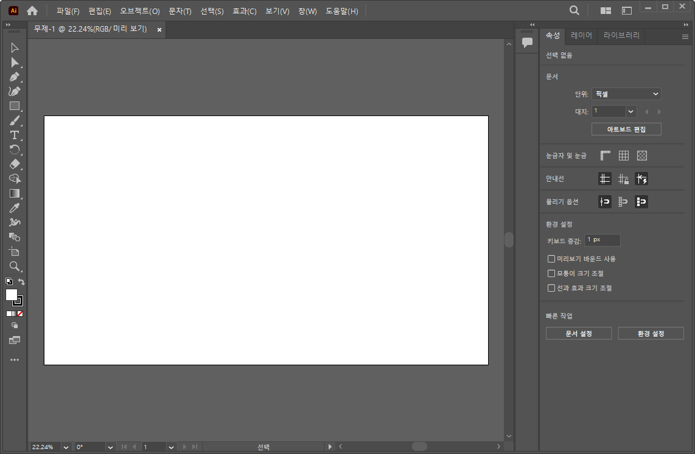Open the 오브젝트(O) menu
This screenshot has height=454, width=695.
click(139, 11)
